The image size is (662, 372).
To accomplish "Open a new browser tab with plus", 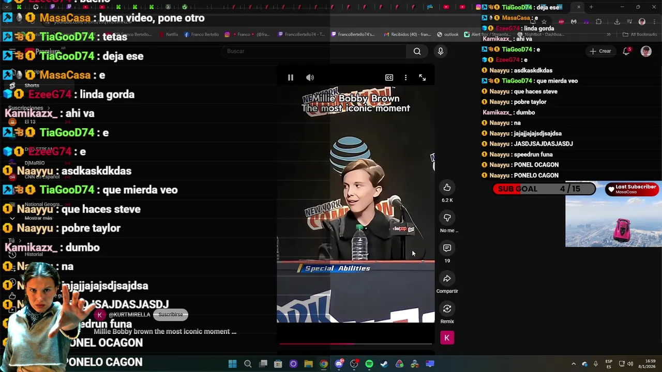I will coord(591,7).
